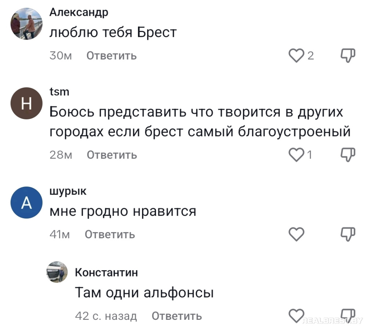
Task: Open Александр's profile photo
Action: pos(25,25)
